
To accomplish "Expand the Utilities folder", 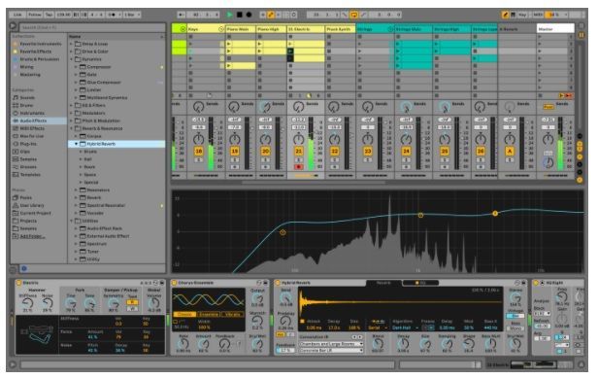I will click(x=71, y=221).
